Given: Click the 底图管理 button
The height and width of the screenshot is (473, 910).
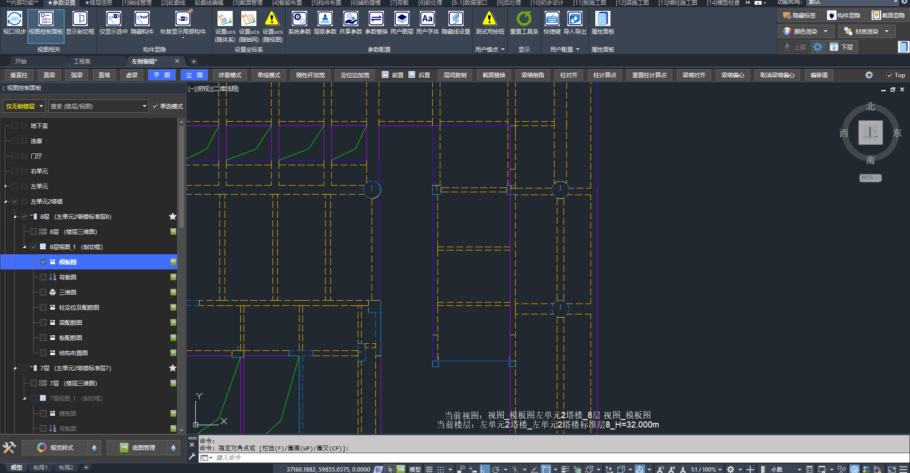Looking at the screenshot, I should click(x=137, y=448).
